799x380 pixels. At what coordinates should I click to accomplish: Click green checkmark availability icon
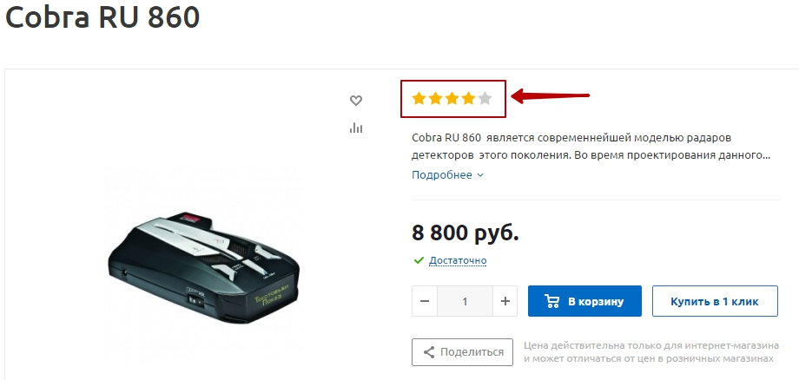pos(419,260)
